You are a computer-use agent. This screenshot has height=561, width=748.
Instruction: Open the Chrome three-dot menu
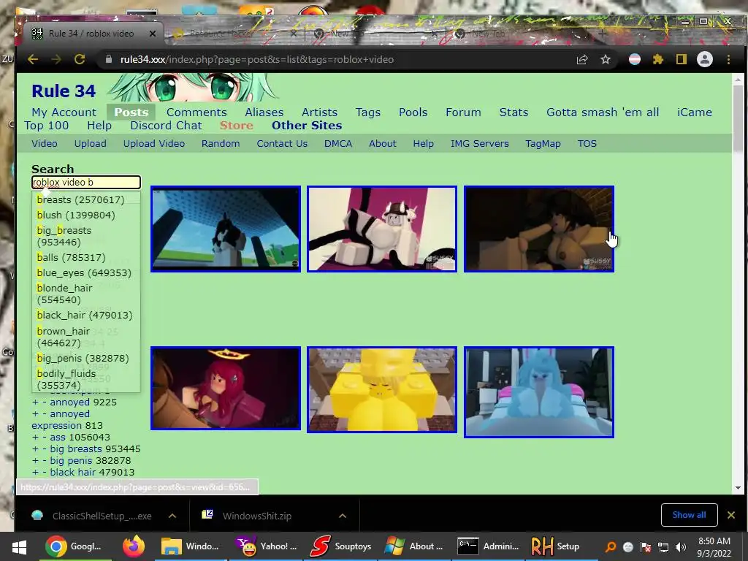coord(728,60)
